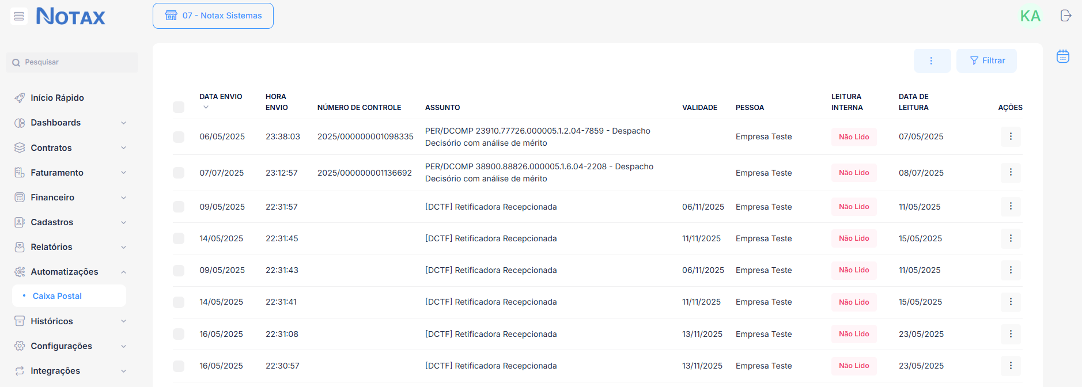Open actions menu for the 07/07/2025 row
Viewport: 1082px width, 387px height.
(x=1011, y=172)
